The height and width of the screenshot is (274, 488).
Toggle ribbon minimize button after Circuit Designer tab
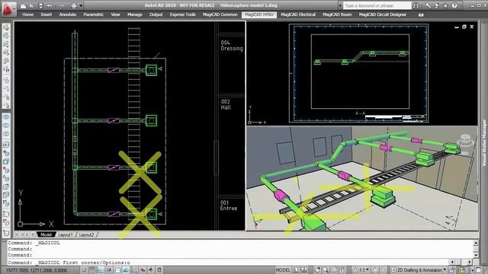coord(421,15)
